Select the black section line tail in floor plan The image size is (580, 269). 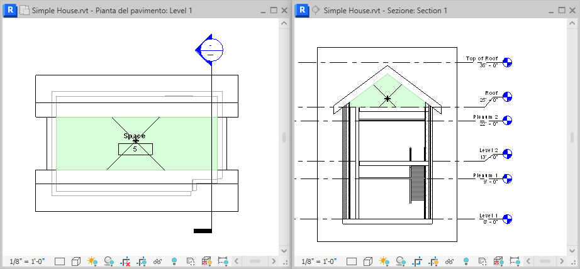tap(203, 231)
